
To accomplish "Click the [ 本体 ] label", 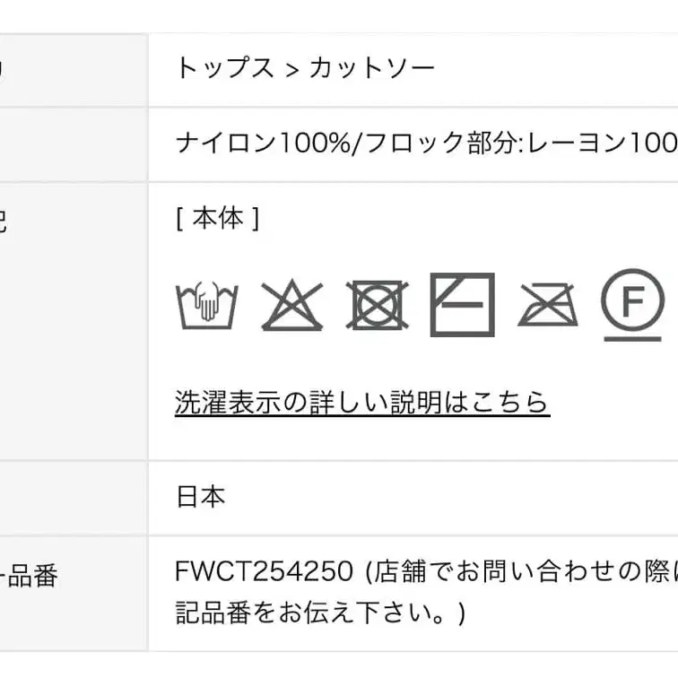I will pyautogui.click(x=218, y=218).
